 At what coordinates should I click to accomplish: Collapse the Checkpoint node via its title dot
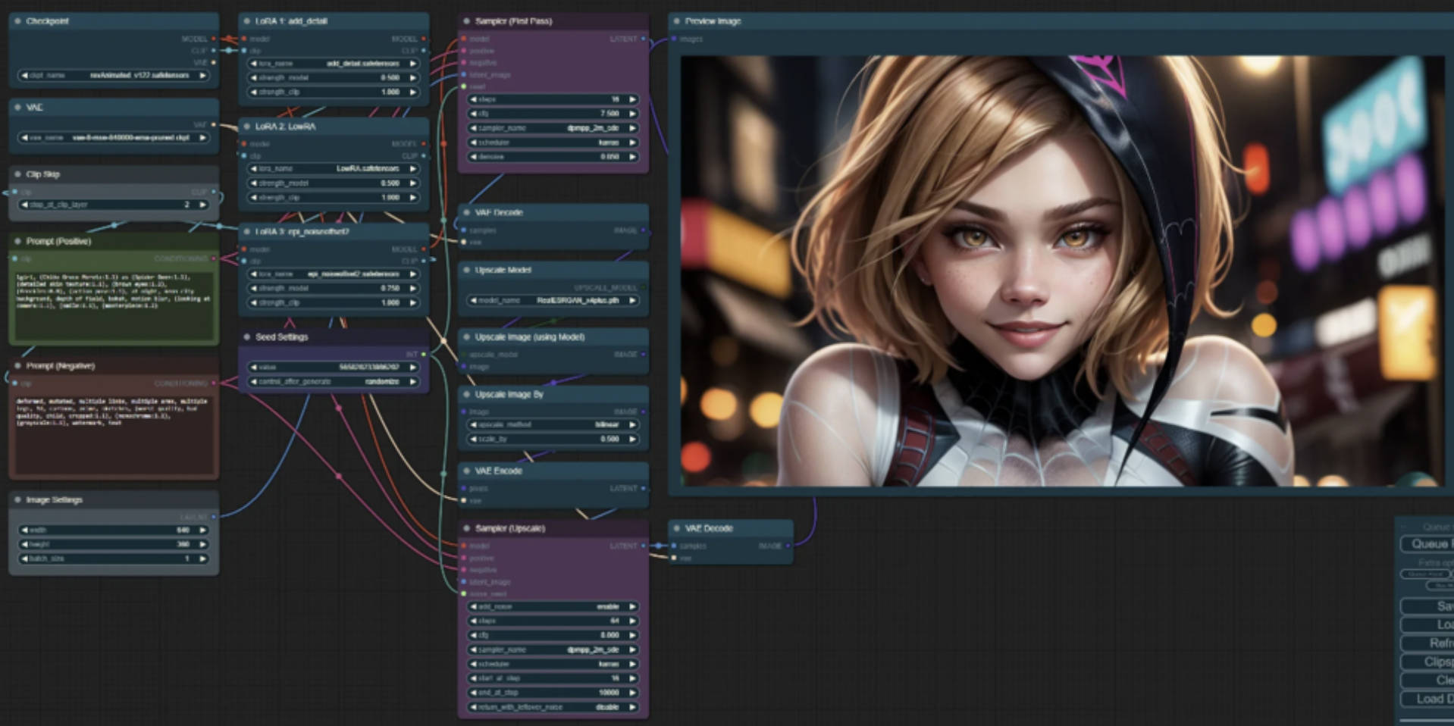(x=17, y=21)
